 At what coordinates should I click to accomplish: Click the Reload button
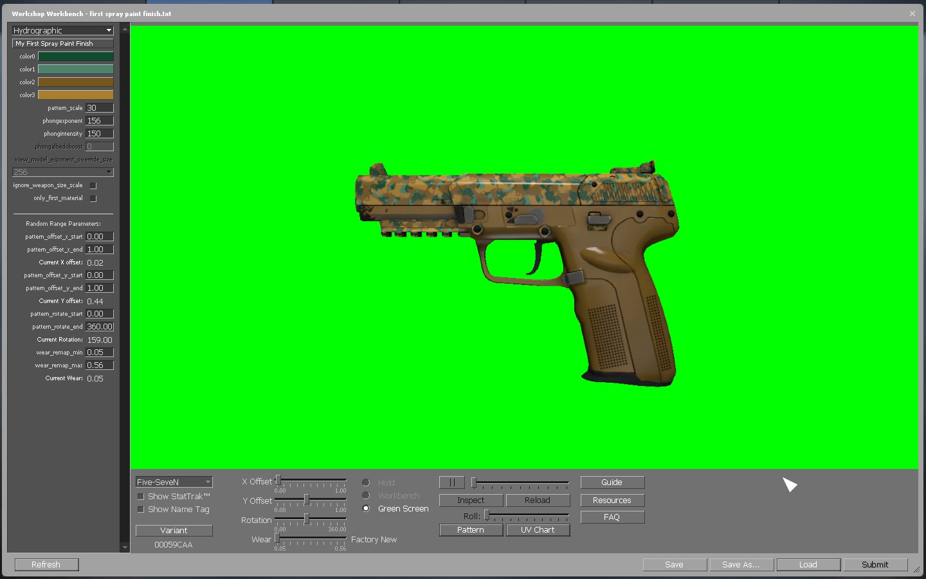538,501
